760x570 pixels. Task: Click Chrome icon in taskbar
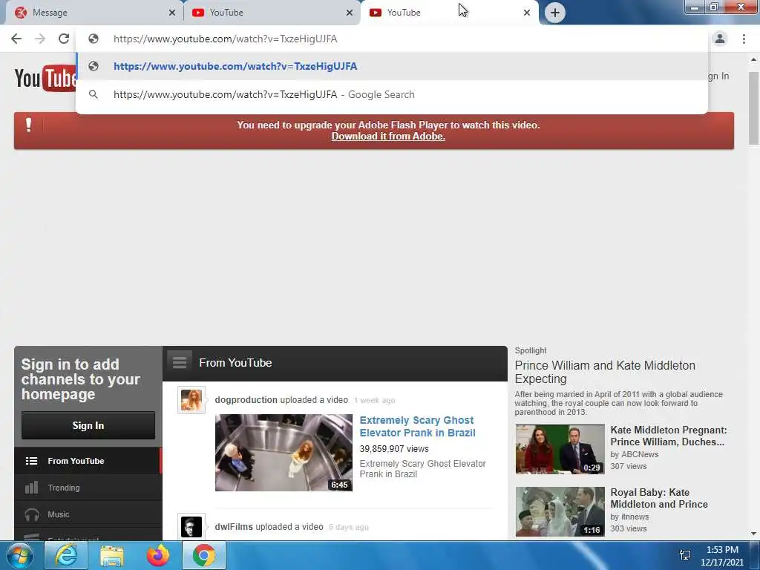204,555
